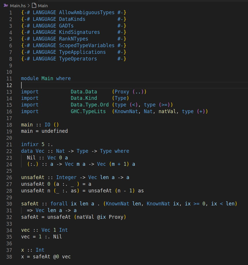Click 'safeAt @0 vec' on line 38
Screen dimensions: 248x265
pos(52,257)
